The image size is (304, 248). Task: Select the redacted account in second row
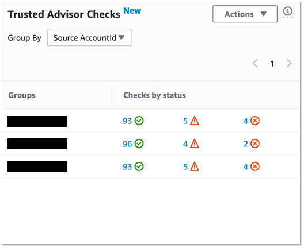click(x=37, y=144)
